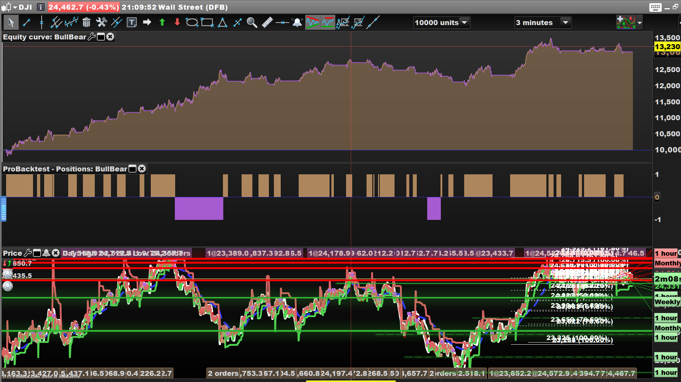Open Equity curve BullBear wrench settings
Viewport: 681px width, 382px height.
click(x=92, y=37)
